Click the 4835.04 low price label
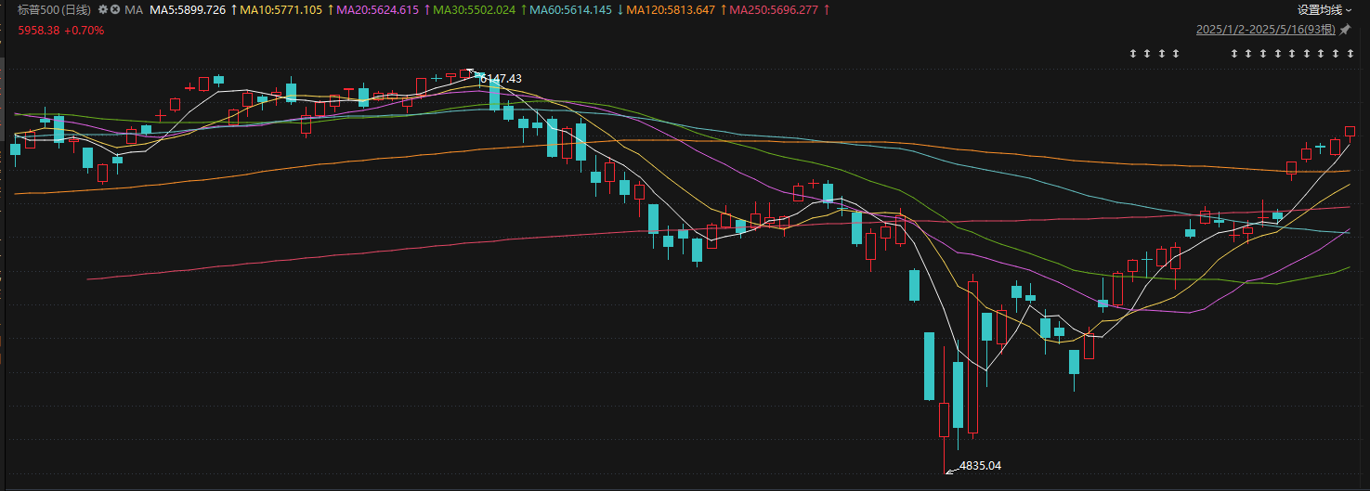 coord(981,465)
